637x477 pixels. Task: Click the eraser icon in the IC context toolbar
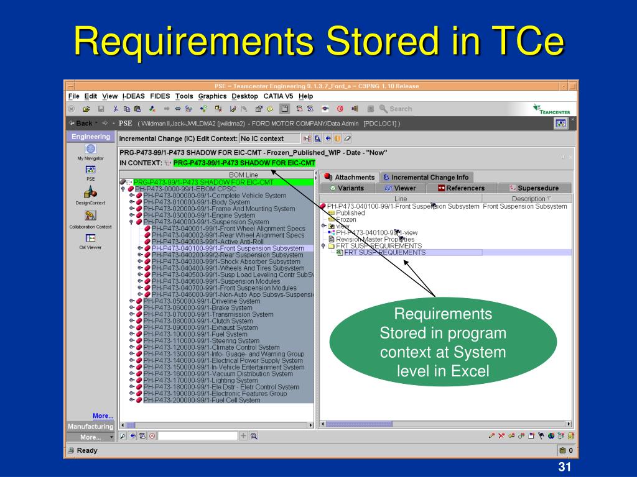coord(347,139)
